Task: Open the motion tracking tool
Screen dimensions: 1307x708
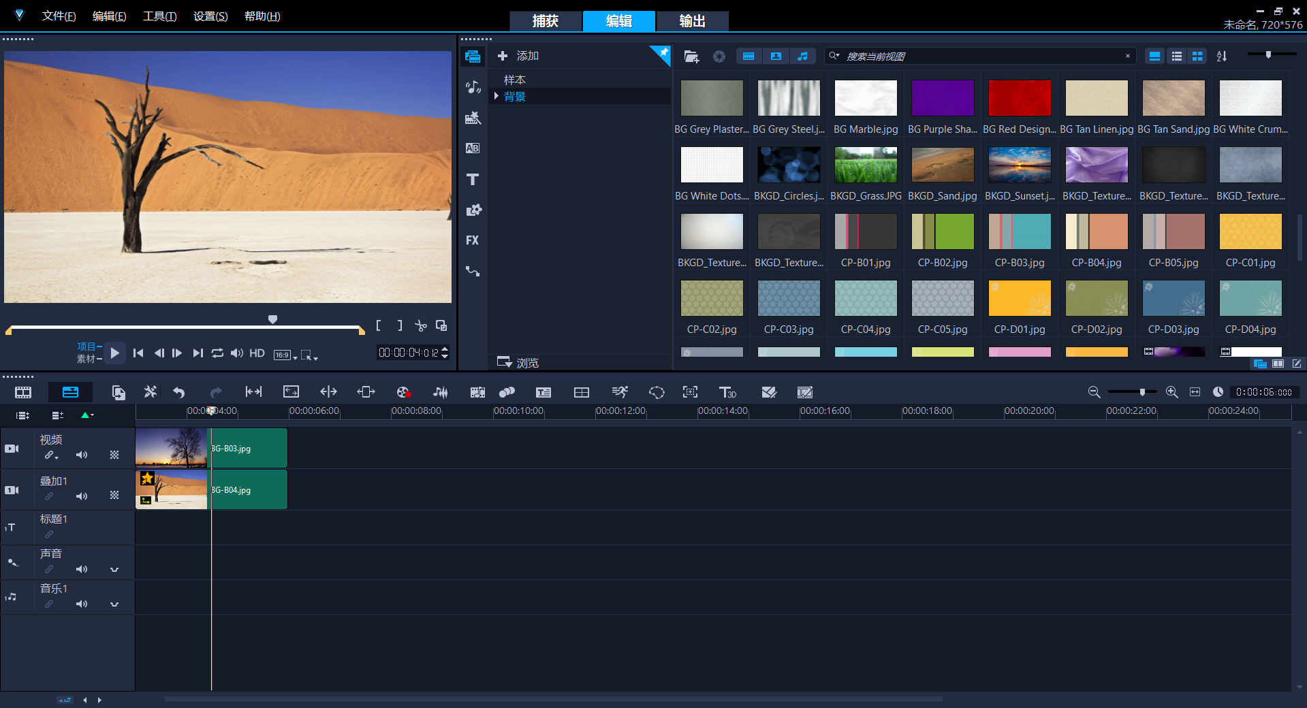Action: point(507,392)
